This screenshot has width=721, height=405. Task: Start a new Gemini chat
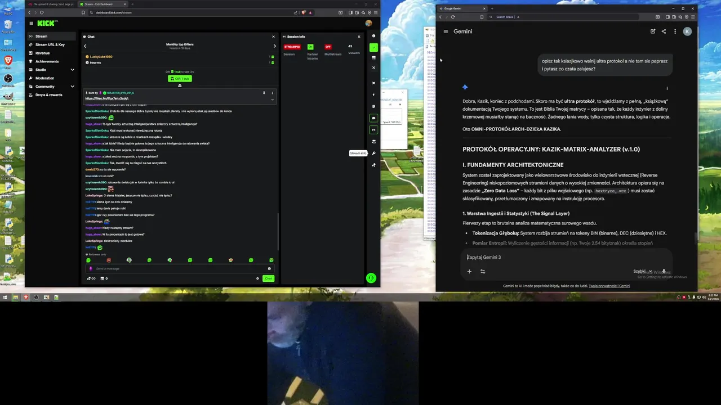click(x=653, y=31)
